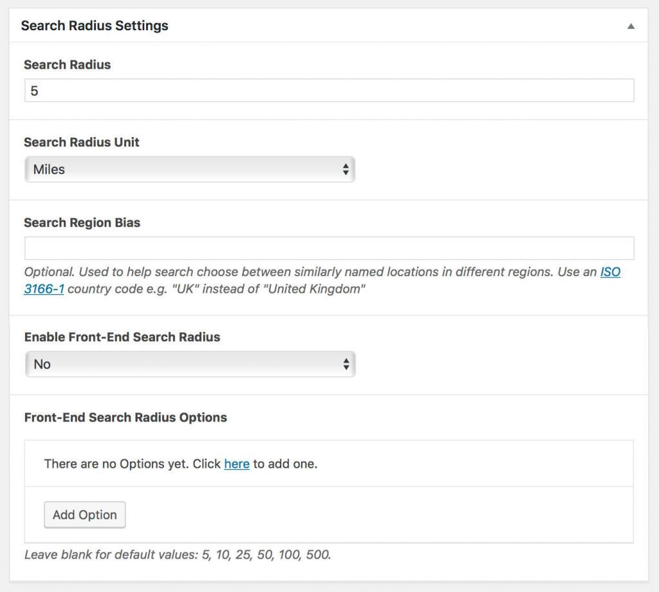The width and height of the screenshot is (659, 592).
Task: Open the Search Radius Unit Miles dropdown
Action: [189, 170]
